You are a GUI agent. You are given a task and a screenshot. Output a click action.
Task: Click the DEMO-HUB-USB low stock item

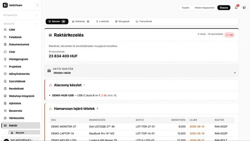tap(84, 95)
